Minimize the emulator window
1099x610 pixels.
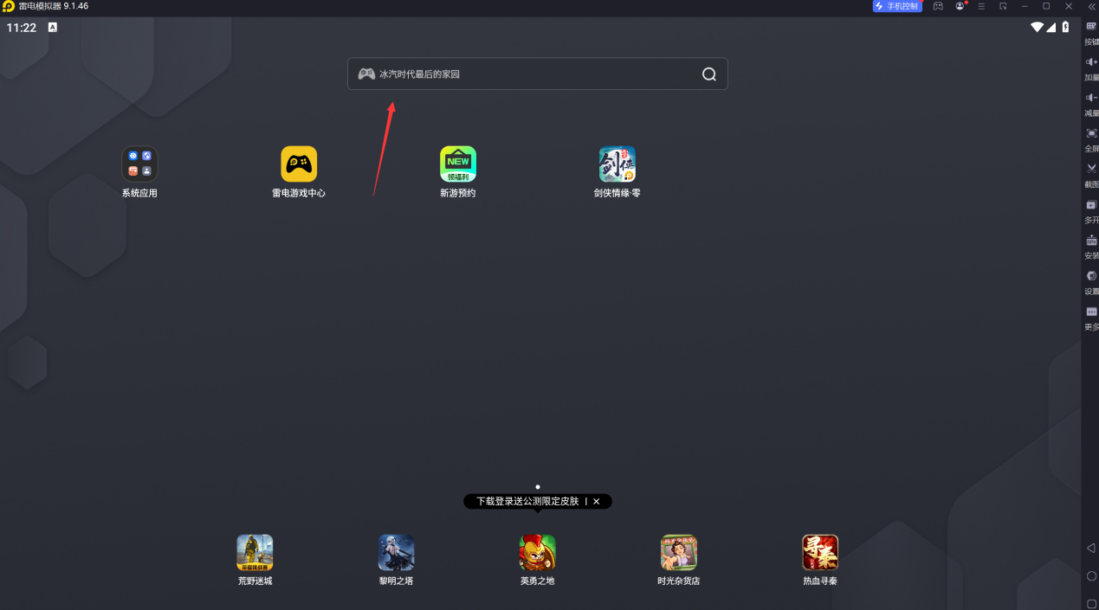(1025, 6)
